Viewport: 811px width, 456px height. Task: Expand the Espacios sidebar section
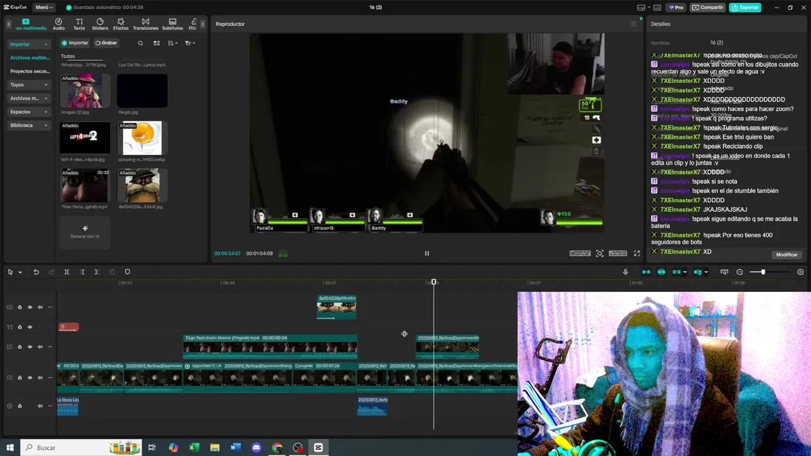point(29,111)
